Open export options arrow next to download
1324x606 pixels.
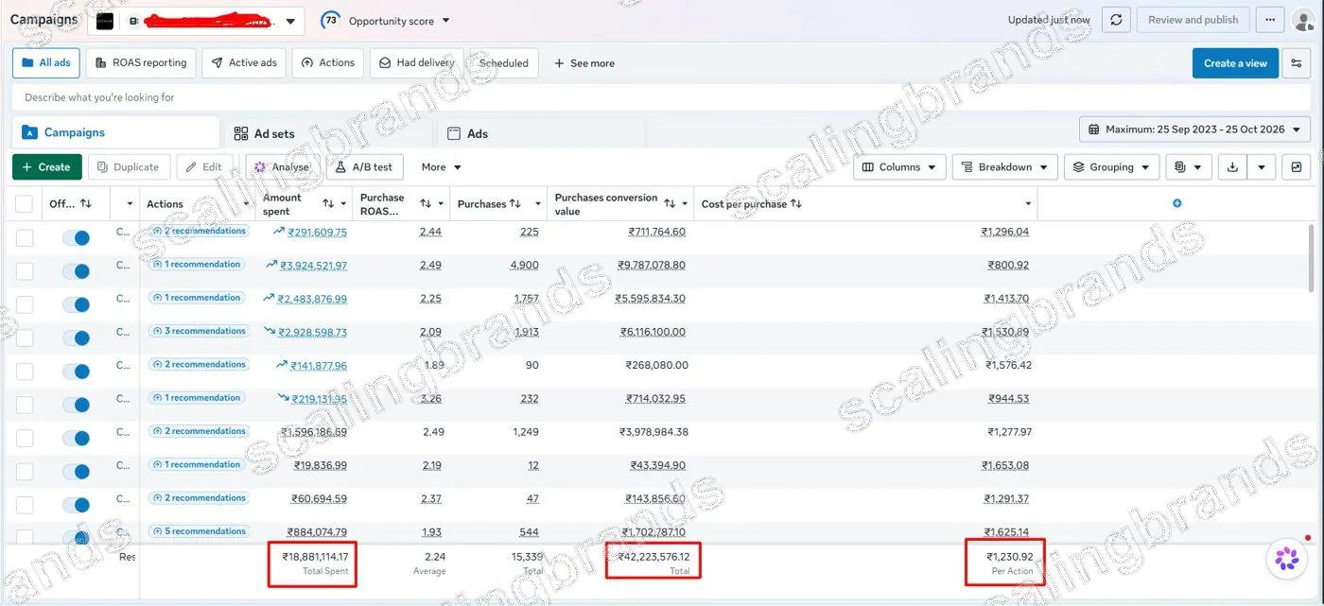(1261, 167)
